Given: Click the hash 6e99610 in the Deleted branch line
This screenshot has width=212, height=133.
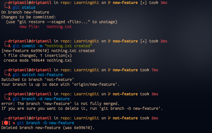Looking at the screenshot, I should (x=84, y=128).
